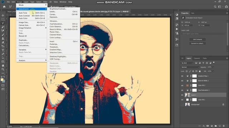Viewport: 229px width, 128px height.
Task: Open the search icon at top right
Action: (215, 7)
